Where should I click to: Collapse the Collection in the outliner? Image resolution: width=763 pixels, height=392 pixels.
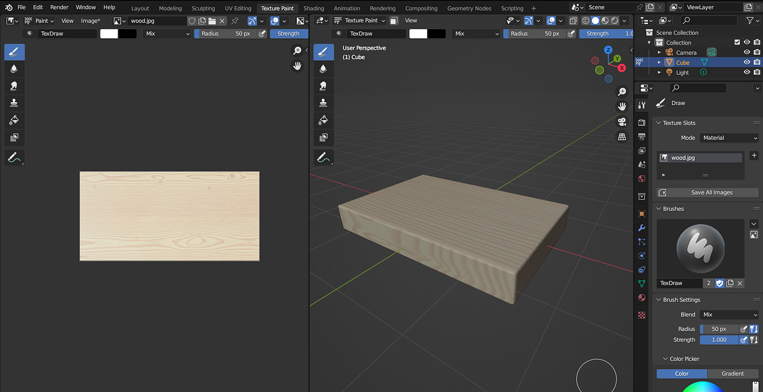click(649, 42)
